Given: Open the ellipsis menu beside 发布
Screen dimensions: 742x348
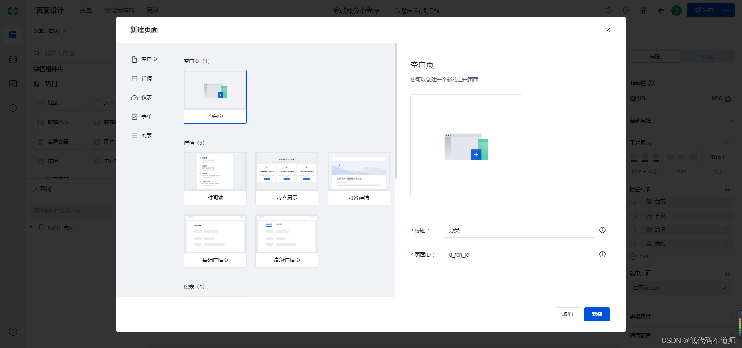Looking at the screenshot, I should click(727, 10).
